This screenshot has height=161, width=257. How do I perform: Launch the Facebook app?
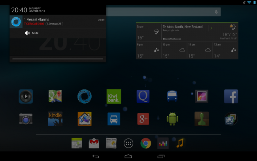coord(231,97)
